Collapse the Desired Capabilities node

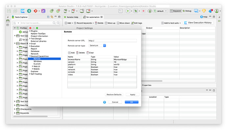coord(30,56)
